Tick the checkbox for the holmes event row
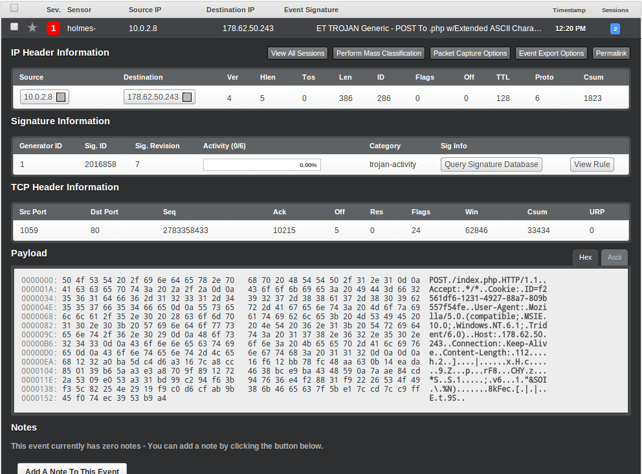This screenshot has height=474, width=642. tap(14, 27)
